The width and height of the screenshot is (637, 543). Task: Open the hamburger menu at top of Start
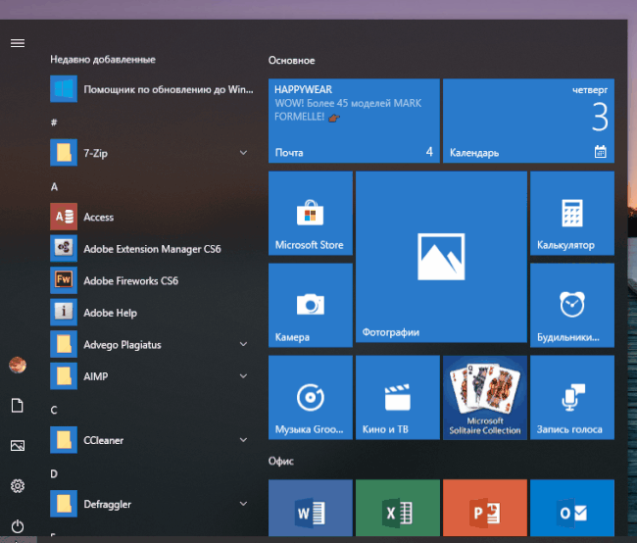(18, 43)
